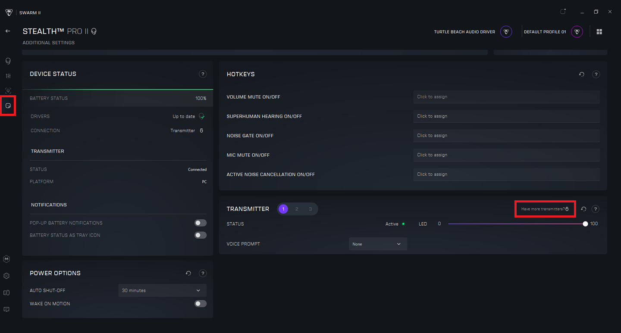Select the additional settings sidebar icon
Screen dimensions: 621x333
[8, 106]
